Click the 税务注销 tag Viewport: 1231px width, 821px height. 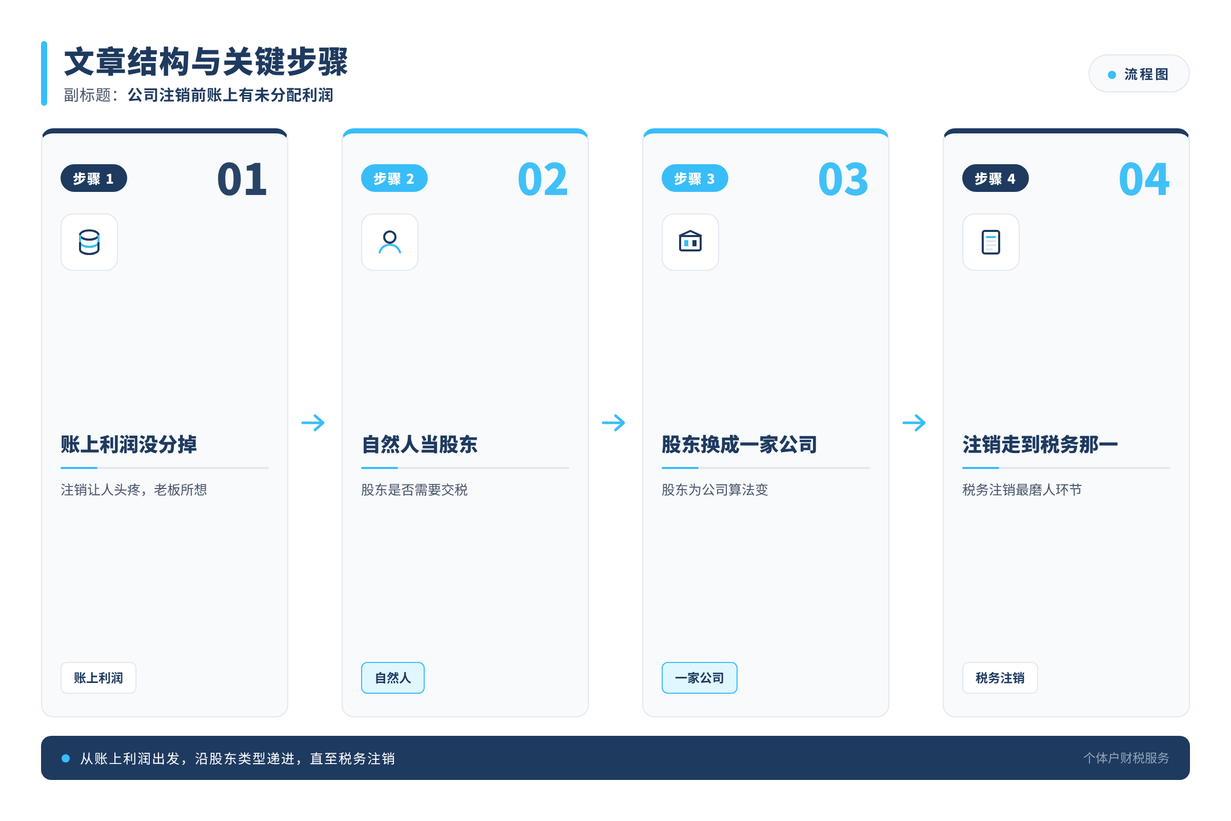pyautogui.click(x=1000, y=677)
